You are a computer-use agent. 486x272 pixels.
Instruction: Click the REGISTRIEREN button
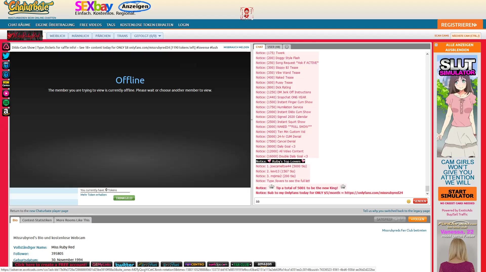point(460,25)
